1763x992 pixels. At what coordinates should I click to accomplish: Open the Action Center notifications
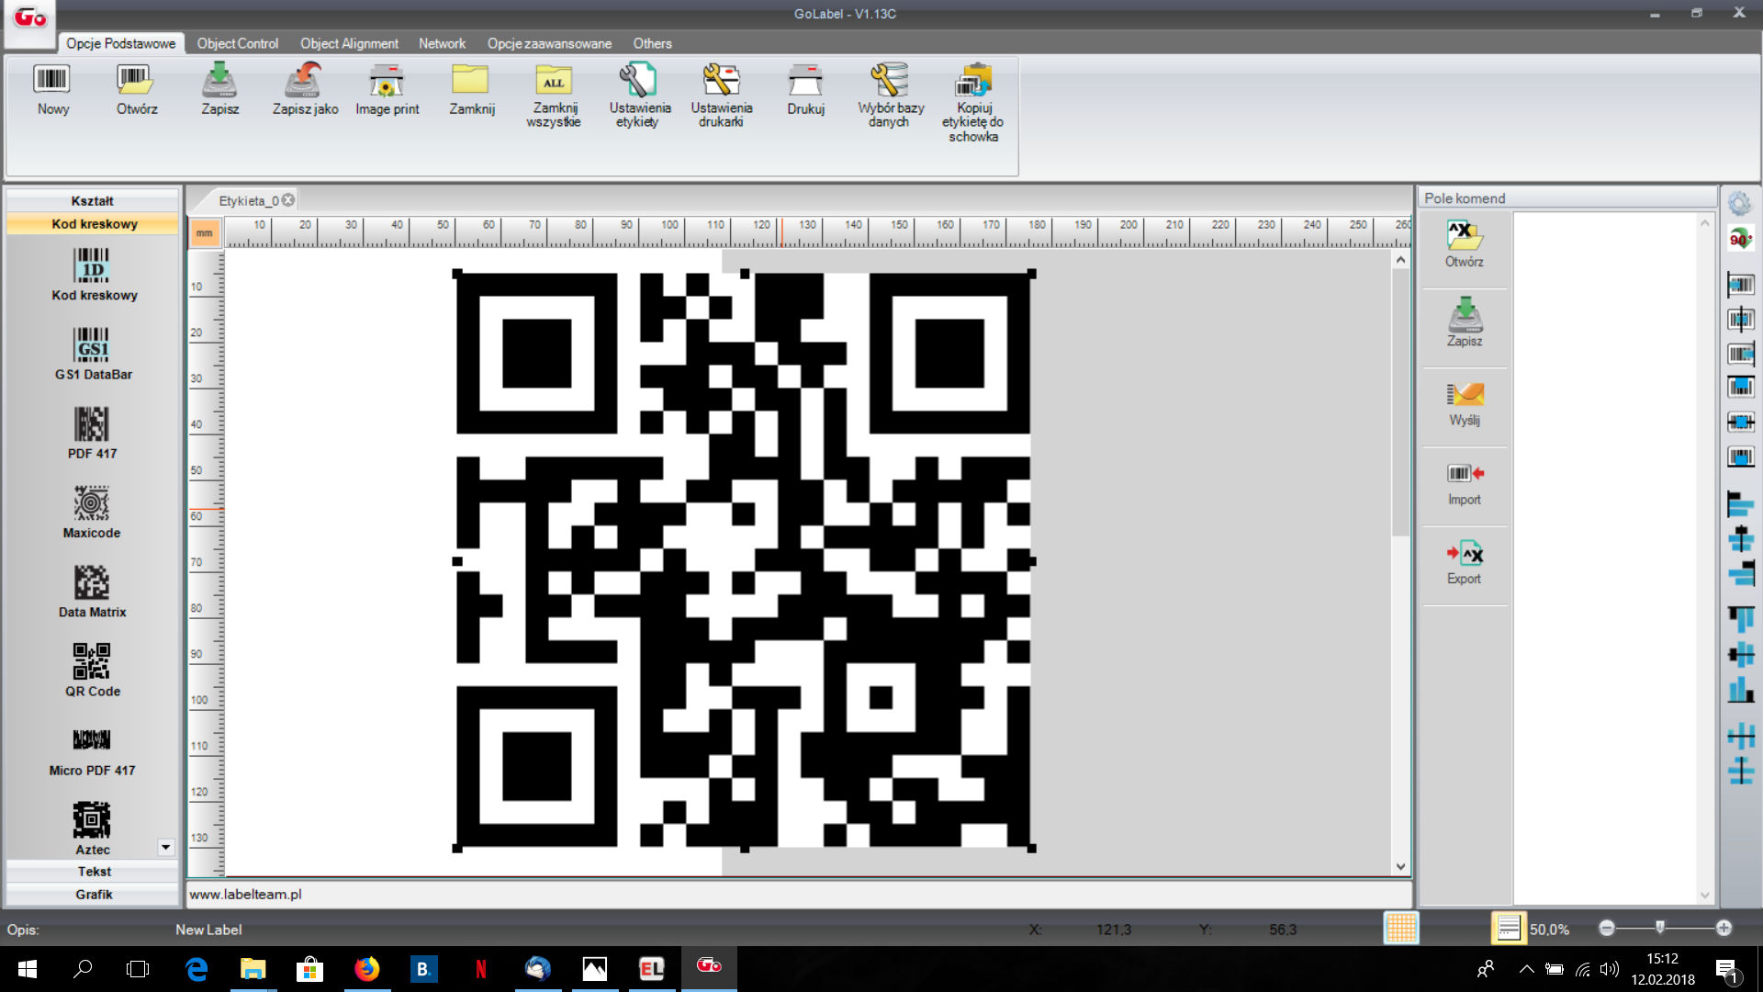tap(1727, 969)
